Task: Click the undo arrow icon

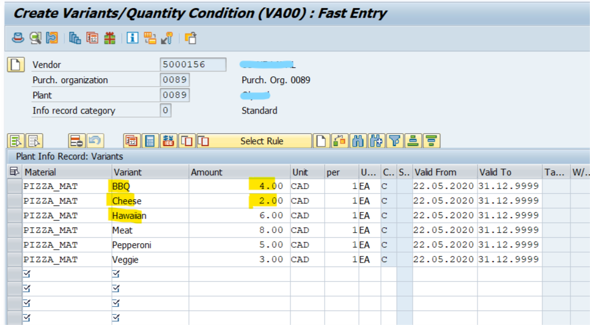Action: tap(94, 141)
